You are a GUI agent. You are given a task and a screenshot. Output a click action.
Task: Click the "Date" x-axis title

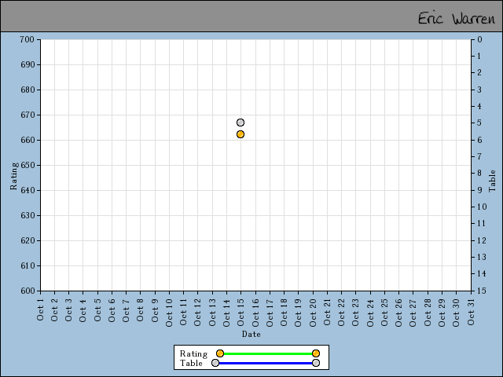coord(251,335)
